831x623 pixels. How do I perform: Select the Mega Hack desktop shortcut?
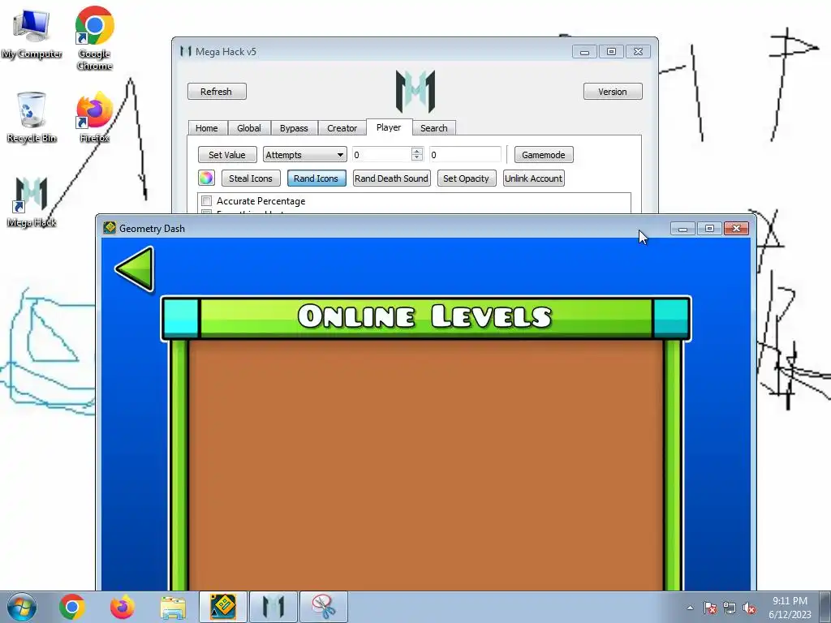click(32, 202)
